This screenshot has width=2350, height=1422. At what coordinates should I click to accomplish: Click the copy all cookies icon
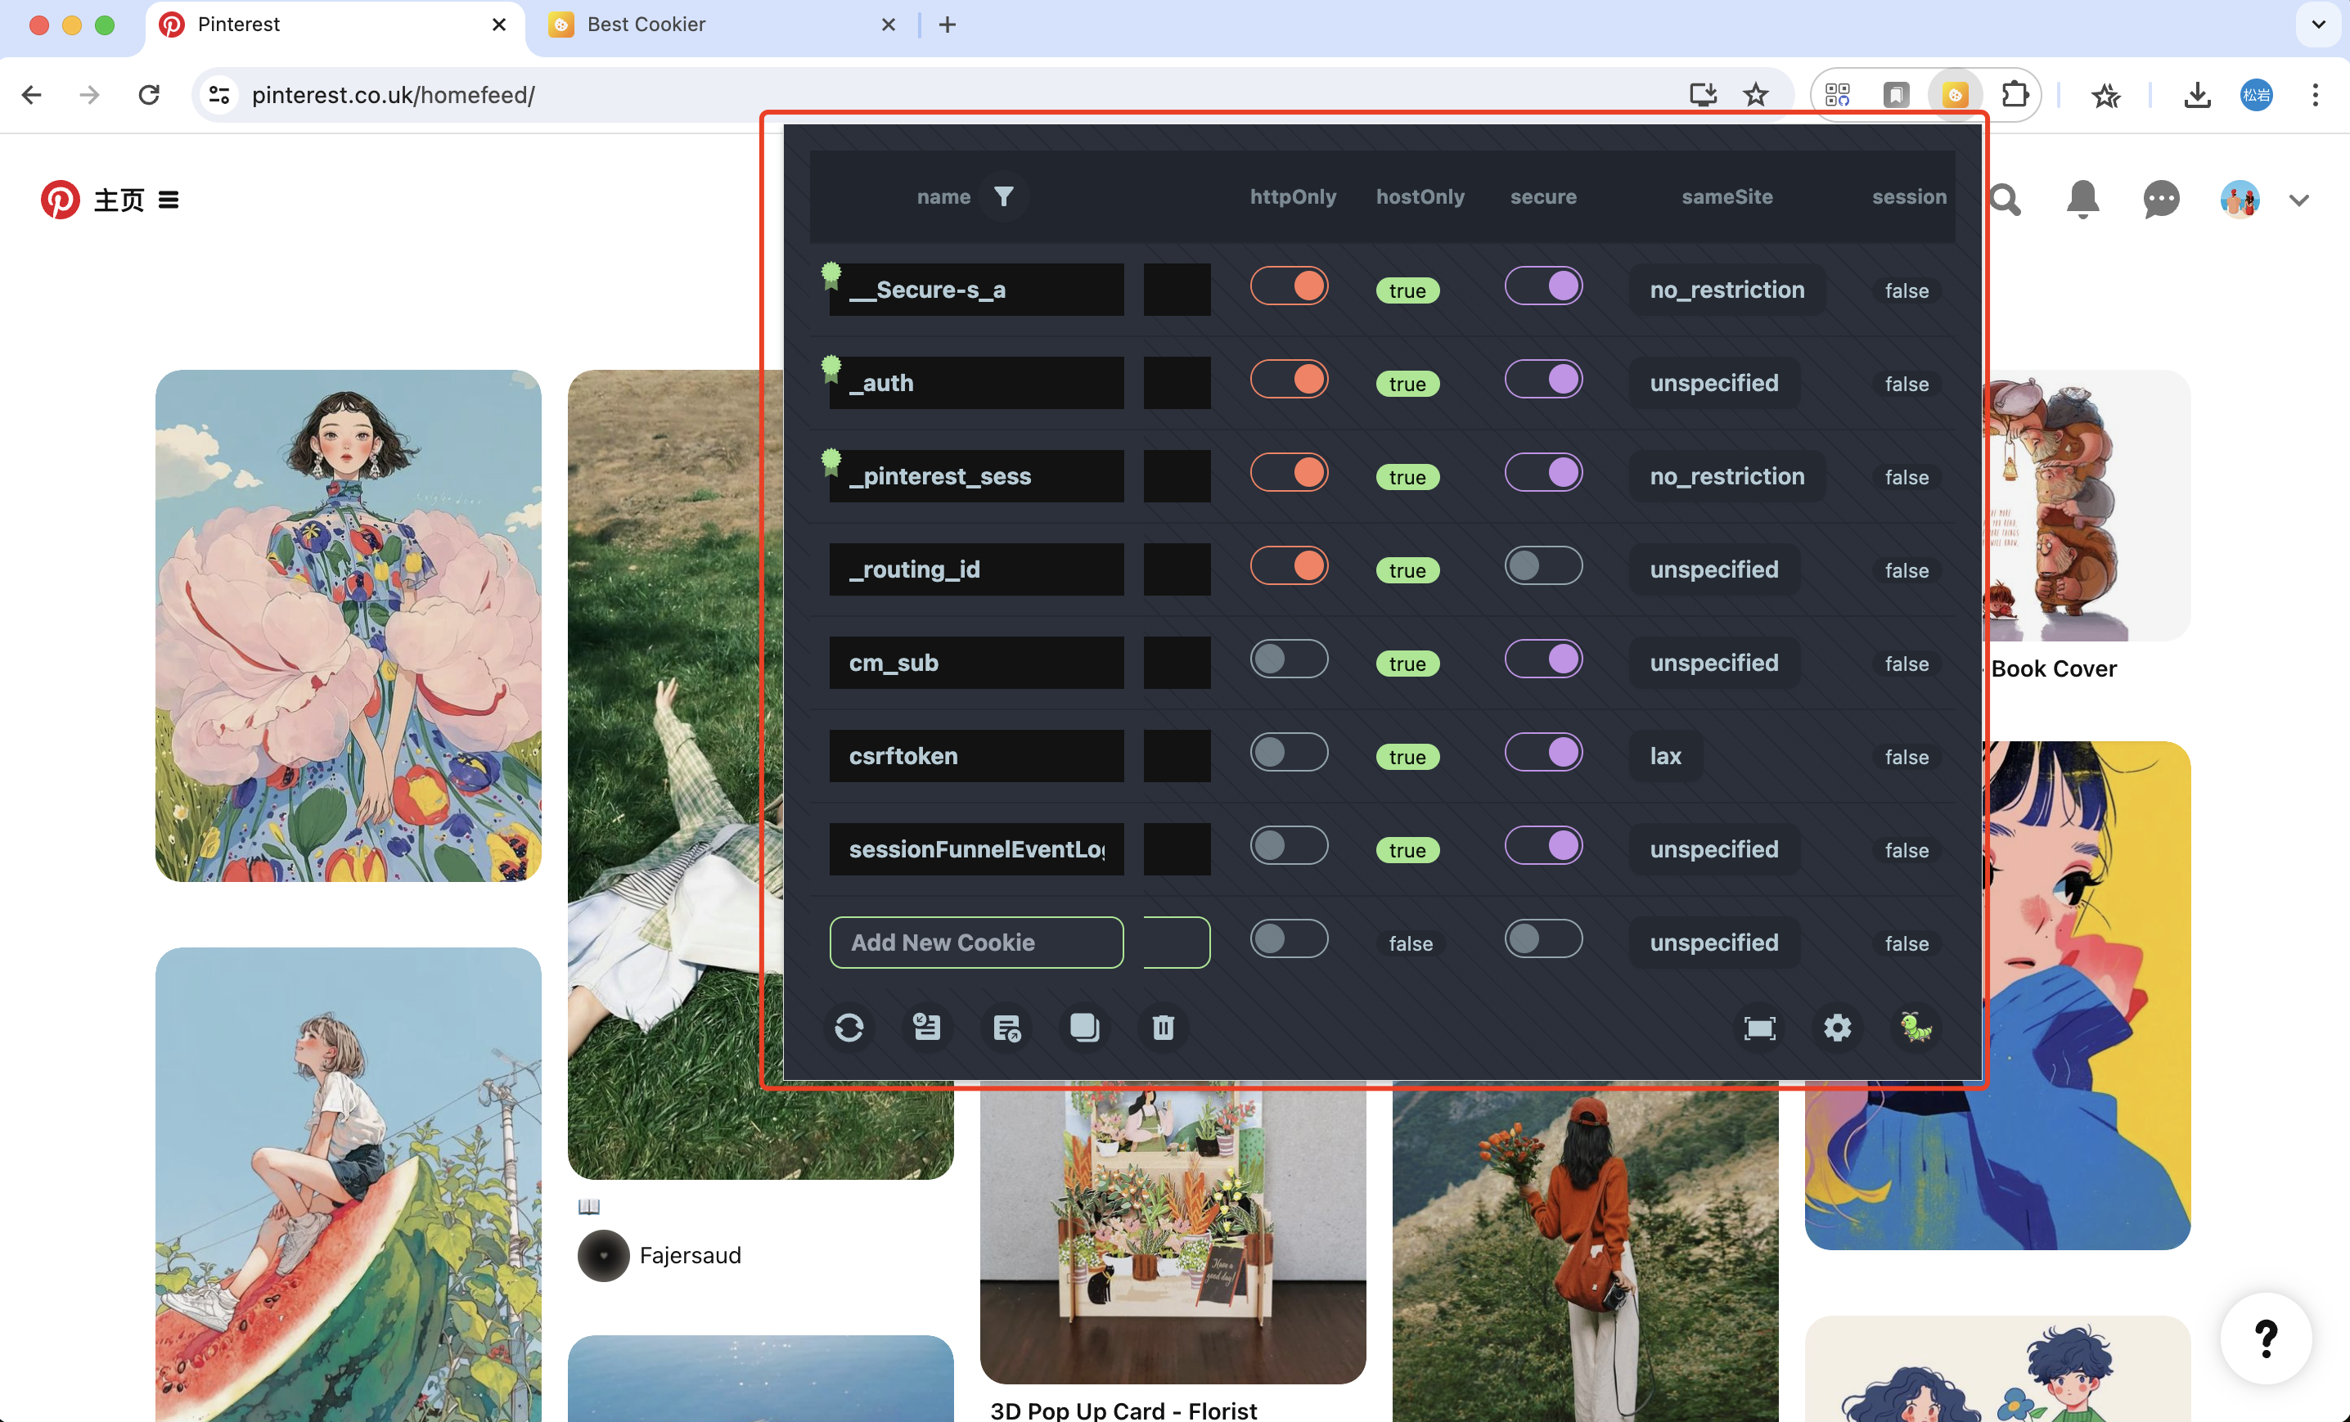[1084, 1027]
